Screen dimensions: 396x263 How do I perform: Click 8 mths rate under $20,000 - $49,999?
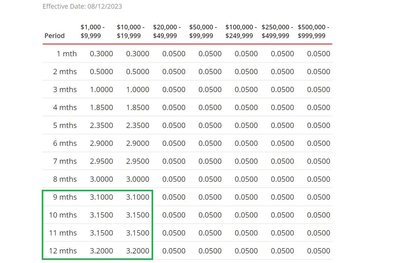click(x=174, y=179)
